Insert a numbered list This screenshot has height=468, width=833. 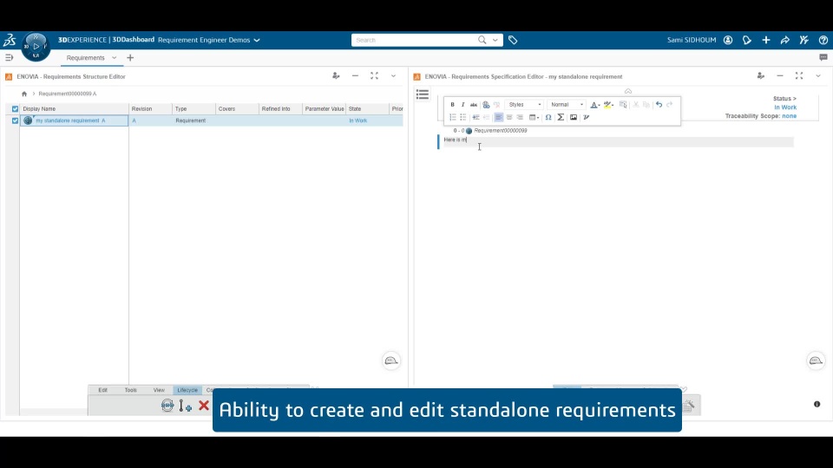pyautogui.click(x=453, y=117)
